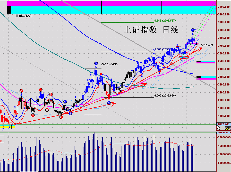Select the 1.618 (2997.537) Fibonacci label
This screenshot has height=172, width=231.
(x=165, y=21)
